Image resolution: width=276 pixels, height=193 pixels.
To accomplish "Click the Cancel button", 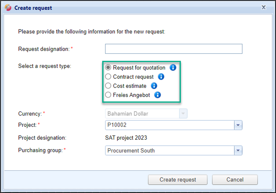I will point(235,180).
